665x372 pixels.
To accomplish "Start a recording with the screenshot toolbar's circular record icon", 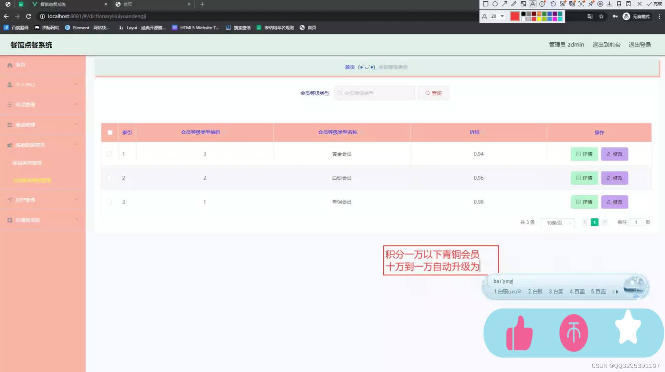I will coord(600,4).
